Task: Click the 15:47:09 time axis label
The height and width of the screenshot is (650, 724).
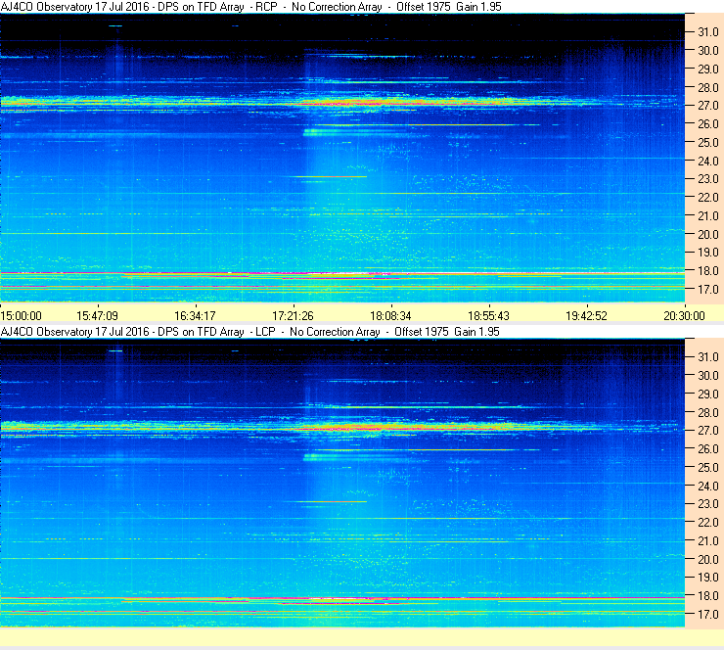Action: [97, 315]
